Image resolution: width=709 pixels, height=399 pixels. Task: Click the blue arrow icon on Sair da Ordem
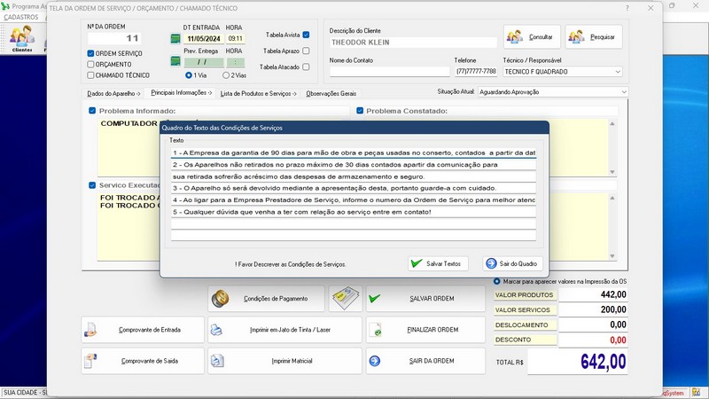click(x=375, y=361)
